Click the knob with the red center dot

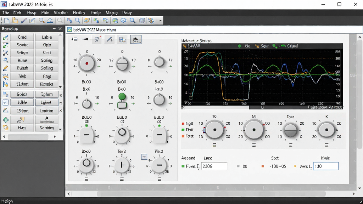coord(86,63)
